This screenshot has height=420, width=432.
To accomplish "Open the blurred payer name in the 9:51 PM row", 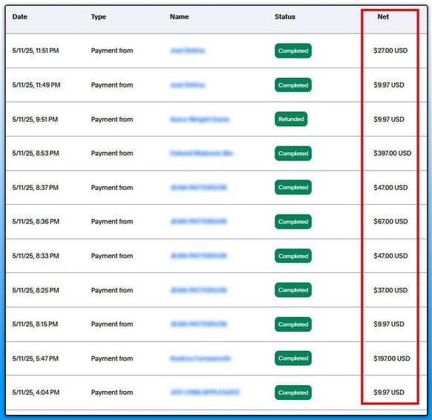I will pyautogui.click(x=200, y=119).
